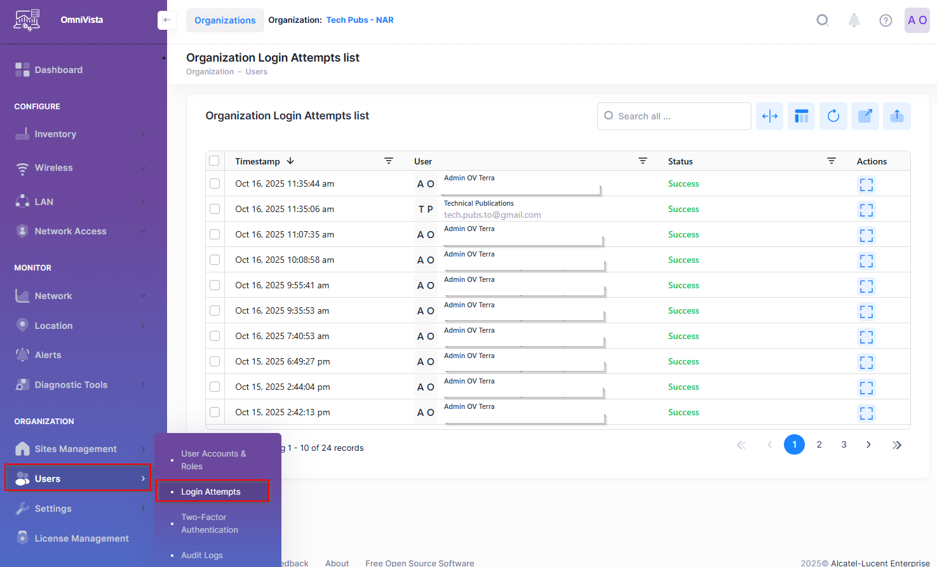Click the Search all input field
937x567 pixels.
pyautogui.click(x=680, y=116)
